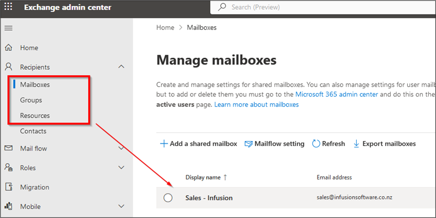Click the Refresh button

click(x=329, y=143)
